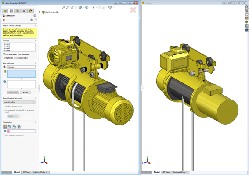This screenshot has height=175, width=249.
Task: Open the DisplayManager color-wheel tab
Action: pos(30,11)
